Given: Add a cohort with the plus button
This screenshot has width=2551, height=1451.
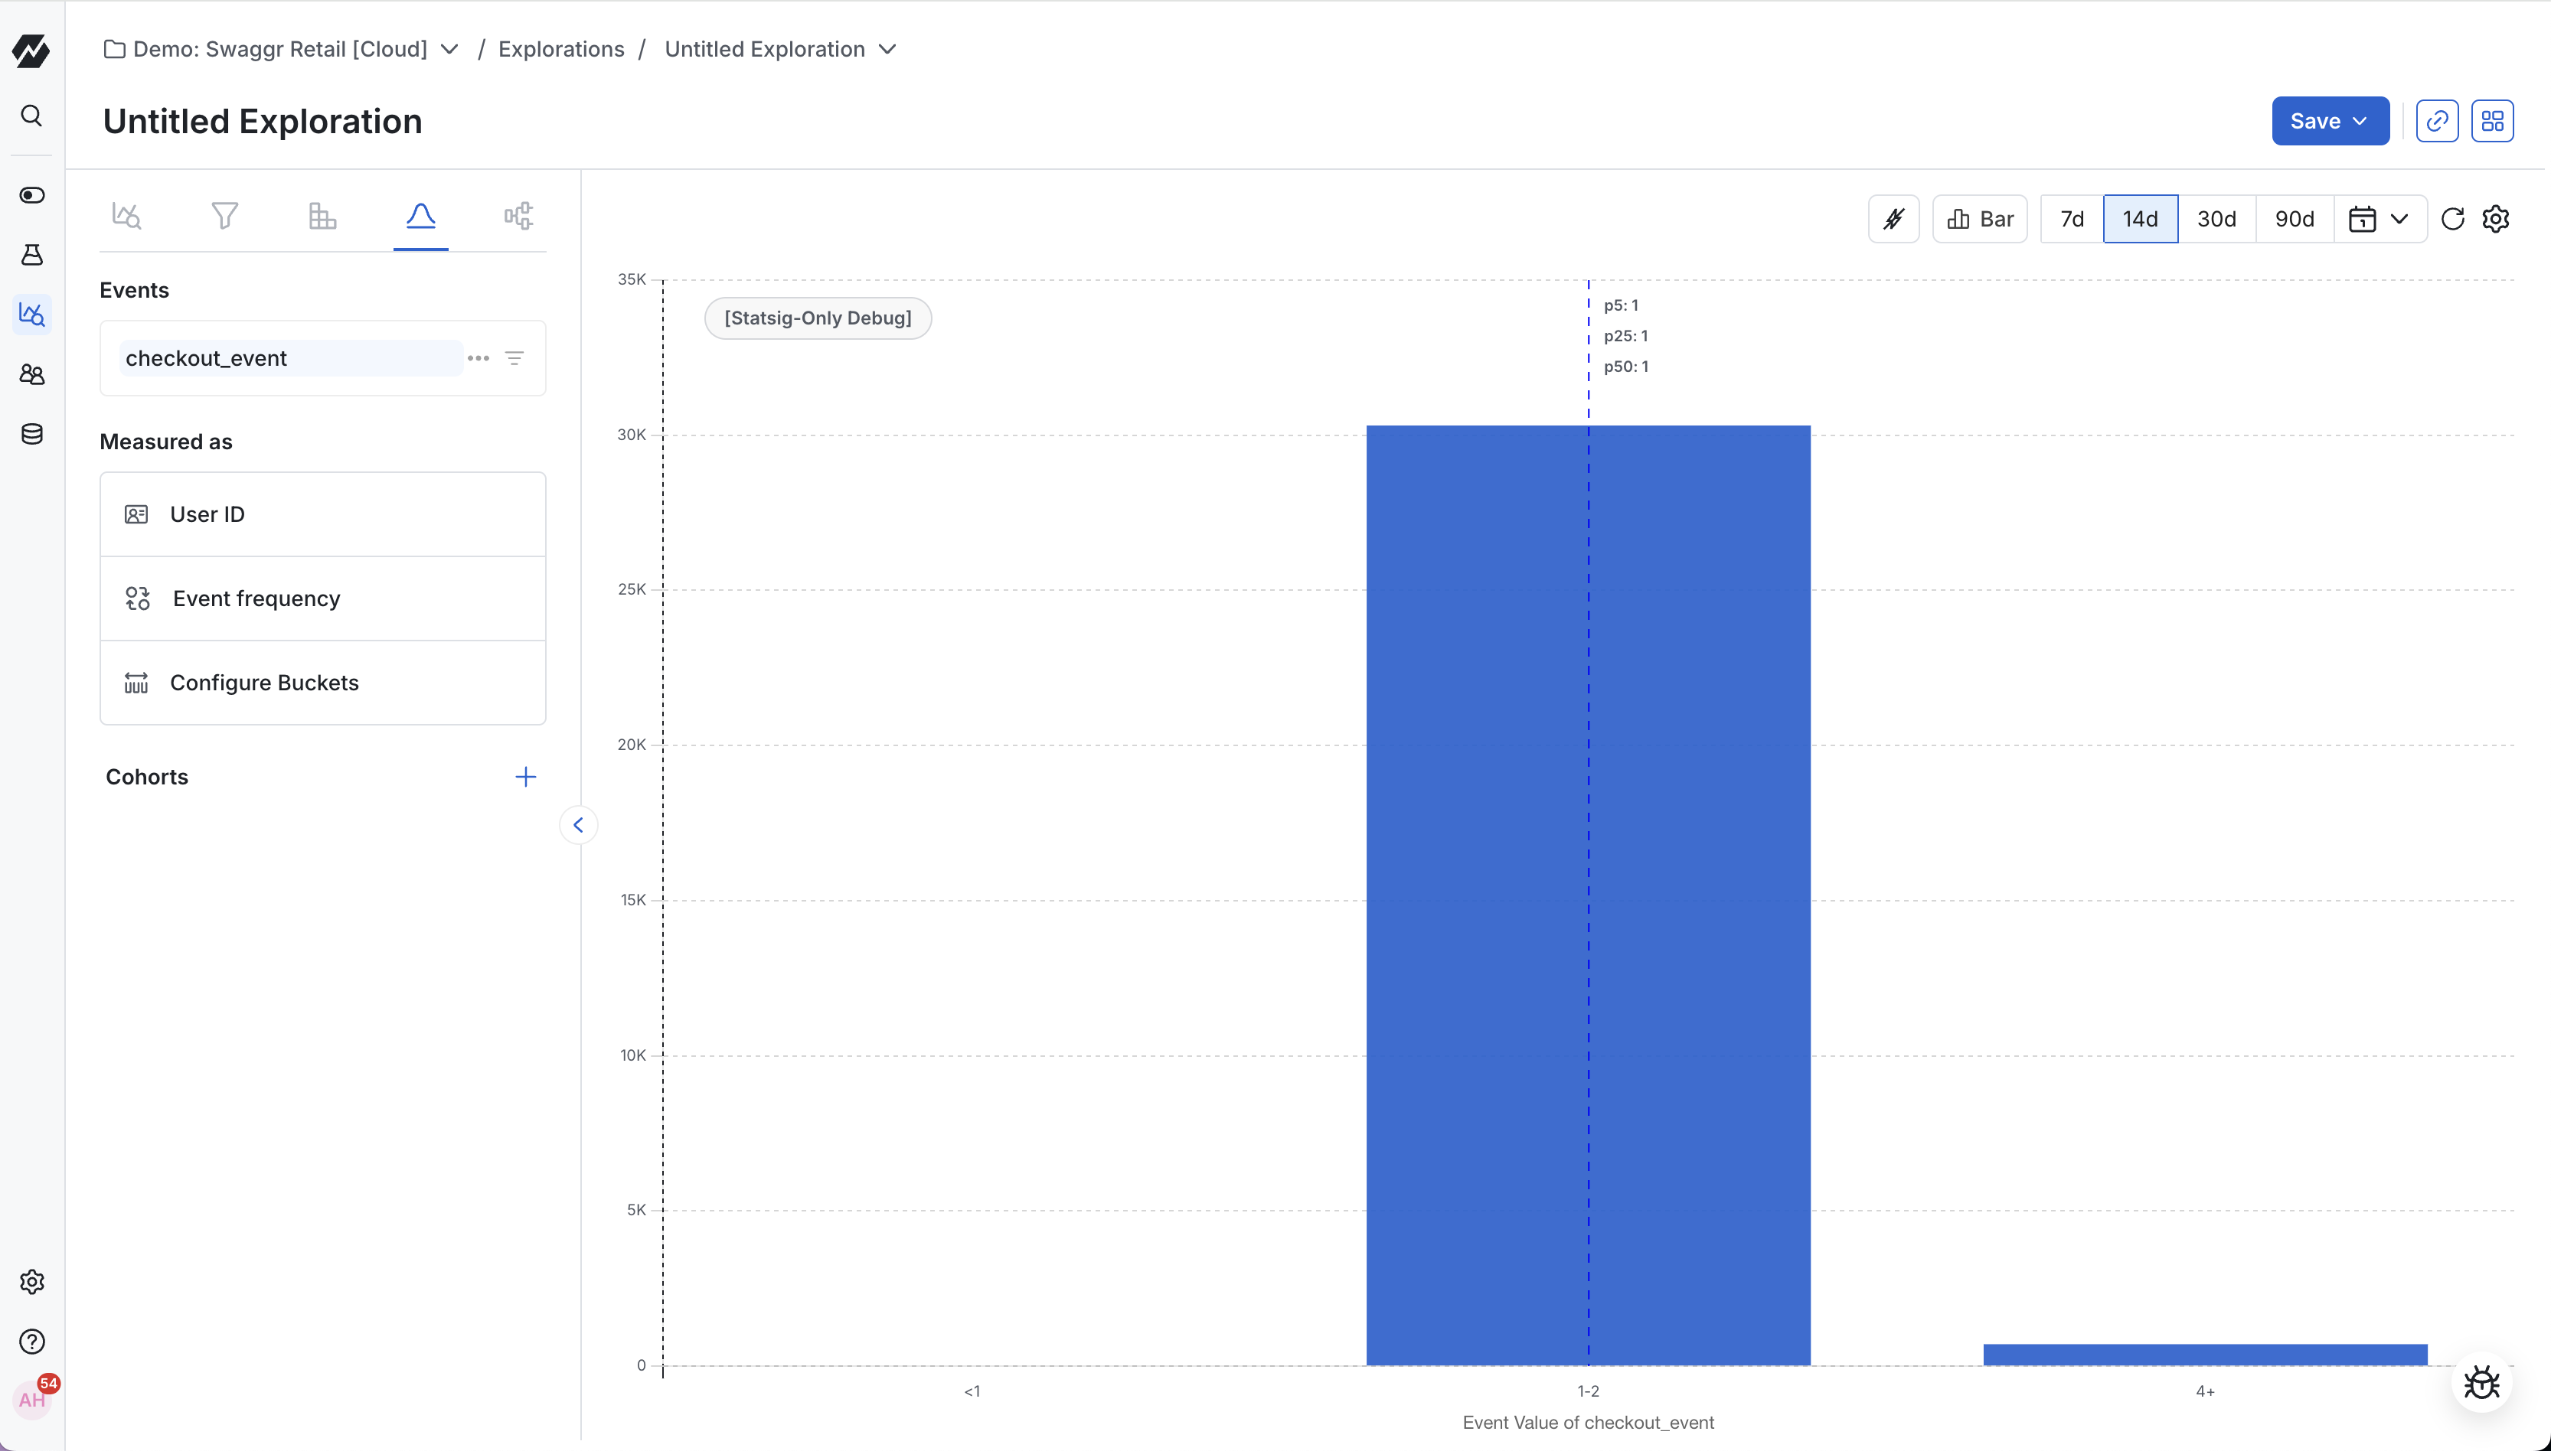Looking at the screenshot, I should (525, 776).
